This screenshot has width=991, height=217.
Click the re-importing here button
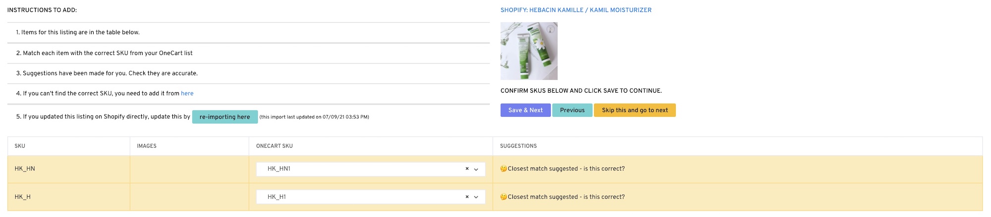(224, 117)
